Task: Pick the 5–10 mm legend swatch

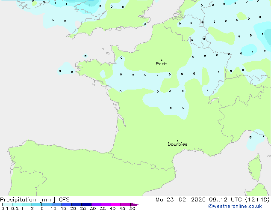Action: 47,204
